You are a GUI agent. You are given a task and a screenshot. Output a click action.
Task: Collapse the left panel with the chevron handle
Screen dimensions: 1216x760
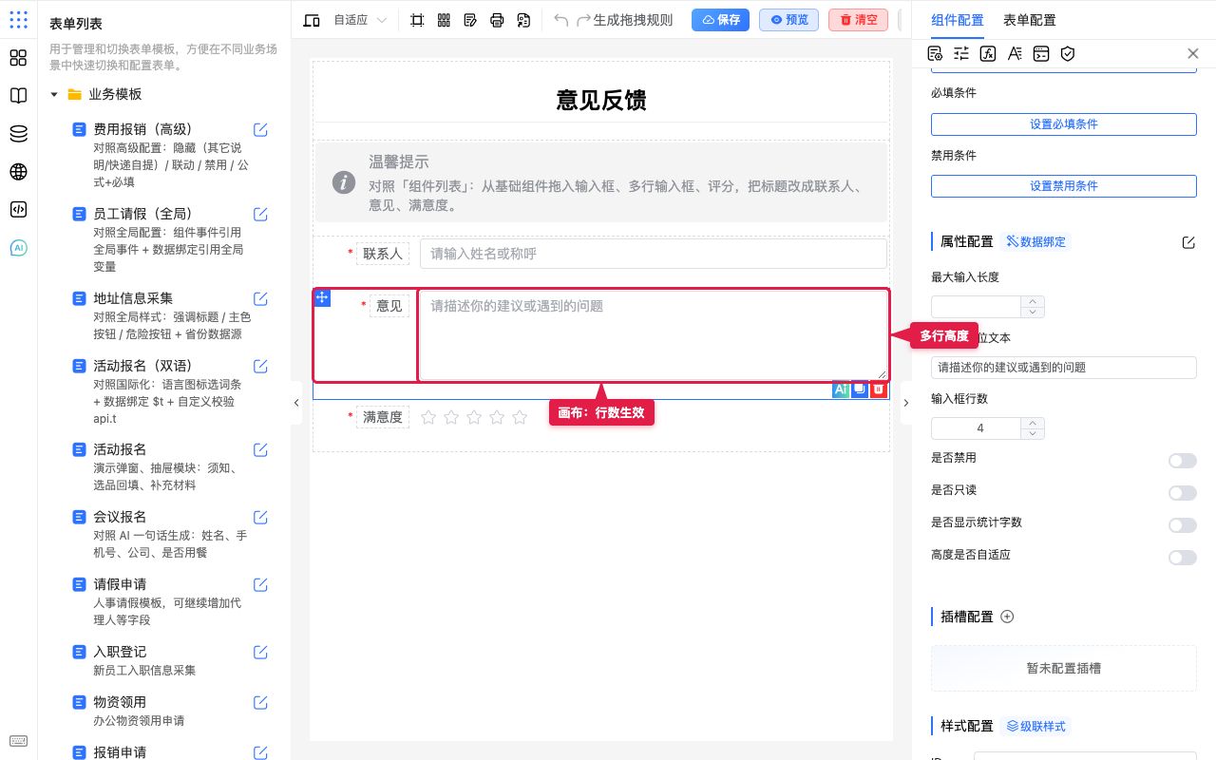pyautogui.click(x=296, y=403)
